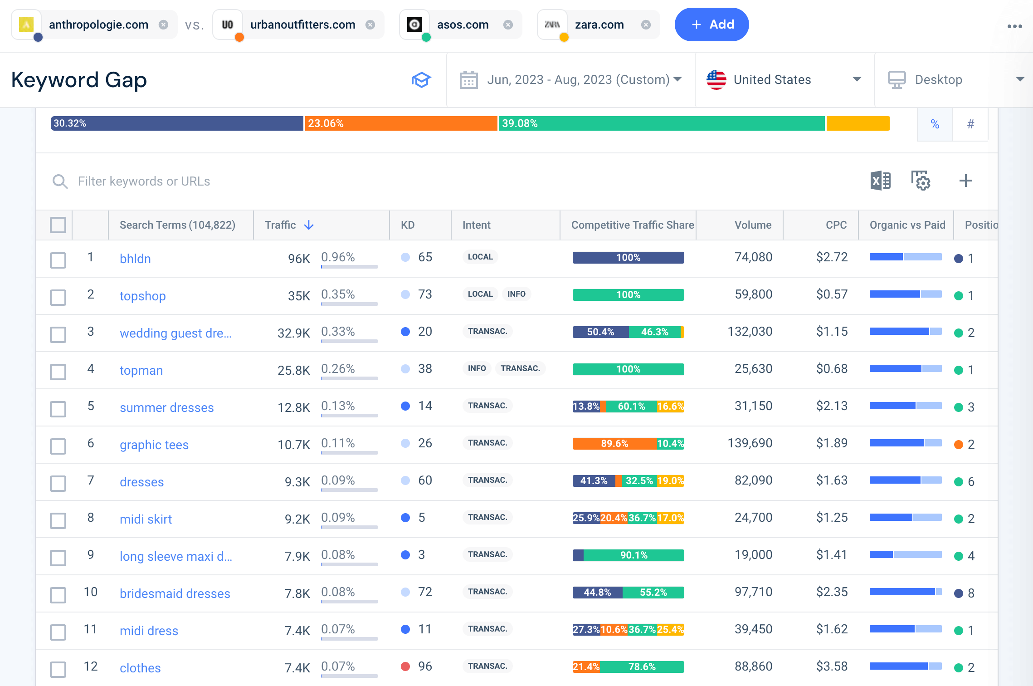Click the 30.32% navy traffic share segment
The width and height of the screenshot is (1033, 686).
(177, 123)
